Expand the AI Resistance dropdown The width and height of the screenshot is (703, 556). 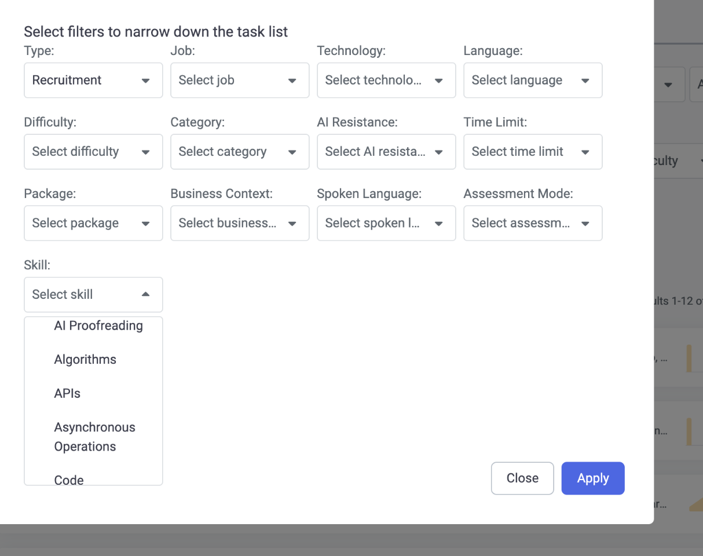[386, 152]
